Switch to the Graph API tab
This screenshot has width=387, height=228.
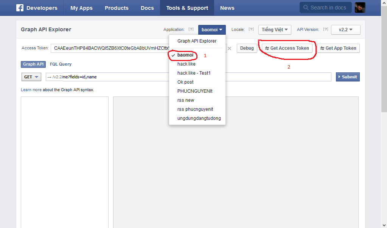pos(33,64)
